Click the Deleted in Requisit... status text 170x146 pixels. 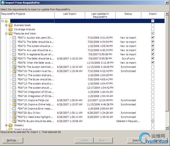128,121
